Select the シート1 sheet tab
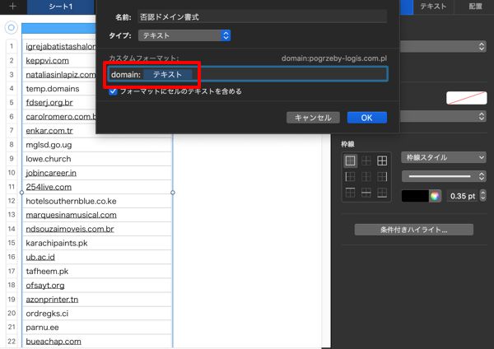 click(x=61, y=7)
